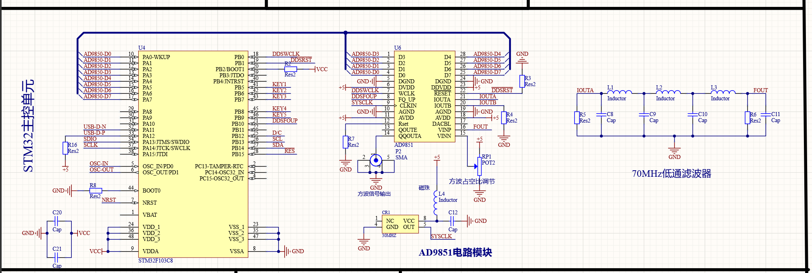Click the GND symbol under the low-pass filter
Viewport: 812px width, 273px height.
click(674, 154)
